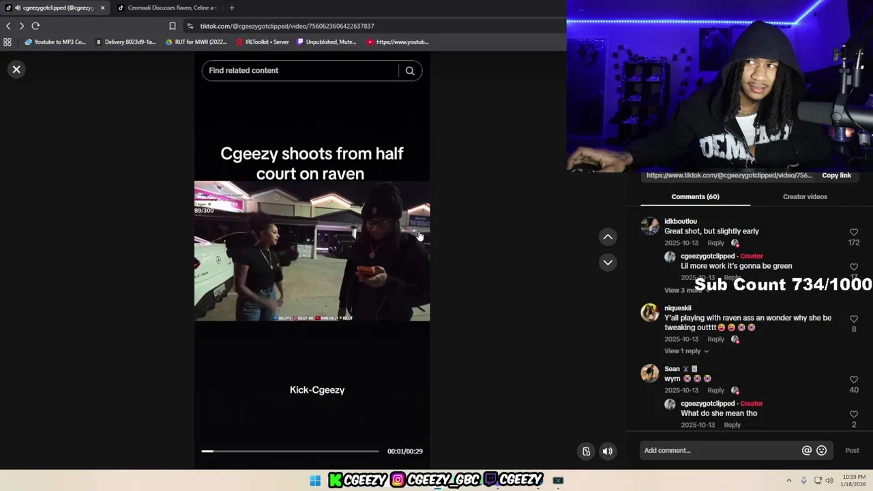
Task: Reply to Sean's wym comment
Action: [x=715, y=390]
